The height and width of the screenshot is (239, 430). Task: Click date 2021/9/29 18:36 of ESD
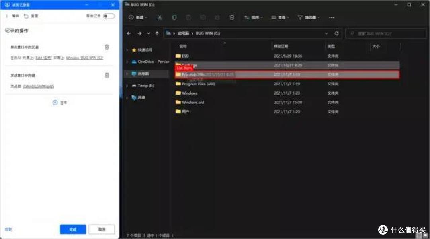click(x=288, y=56)
